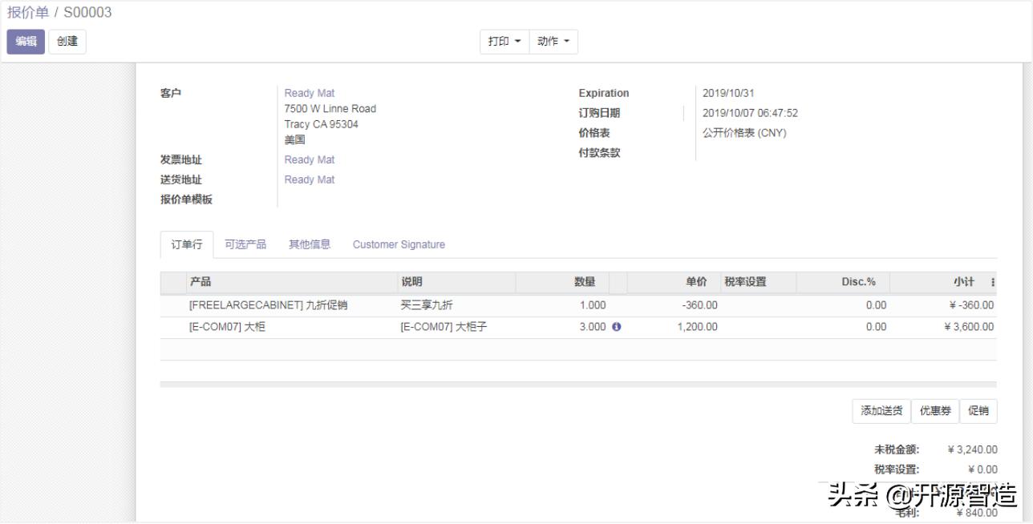Viewport: 1033px width, 524px height.
Task: Open the Customer Signature tab
Action: click(x=399, y=244)
